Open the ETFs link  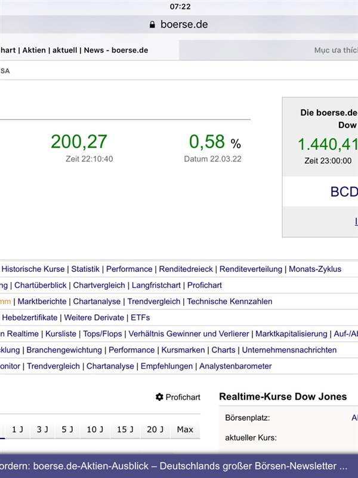(140, 318)
